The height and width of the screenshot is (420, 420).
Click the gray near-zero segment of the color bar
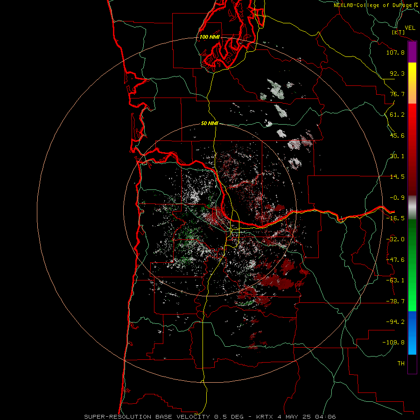(412, 208)
